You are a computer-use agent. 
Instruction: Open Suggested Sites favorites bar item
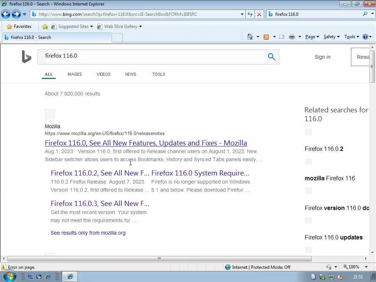[x=72, y=26]
